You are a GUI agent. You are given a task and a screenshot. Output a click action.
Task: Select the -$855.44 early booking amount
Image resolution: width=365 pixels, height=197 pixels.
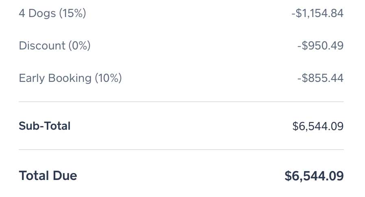click(320, 78)
